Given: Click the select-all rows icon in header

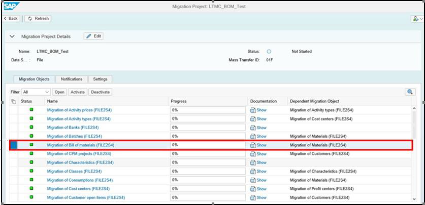Looking at the screenshot, I should 14,102.
